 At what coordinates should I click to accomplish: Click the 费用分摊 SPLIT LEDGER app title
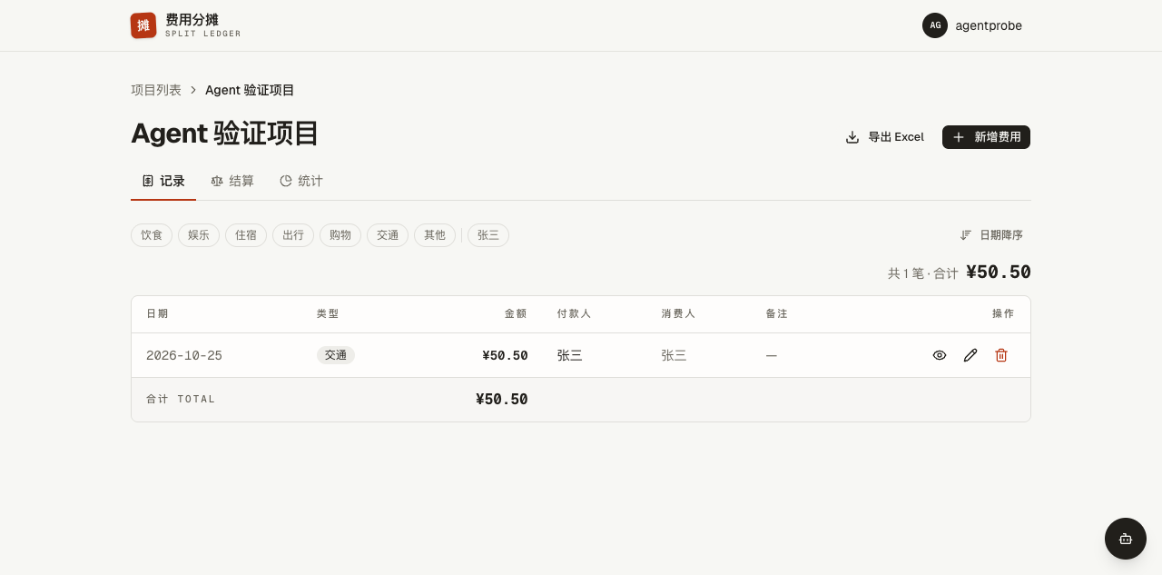[203, 25]
